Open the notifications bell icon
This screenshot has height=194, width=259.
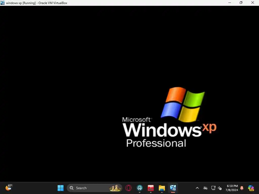tap(242, 188)
